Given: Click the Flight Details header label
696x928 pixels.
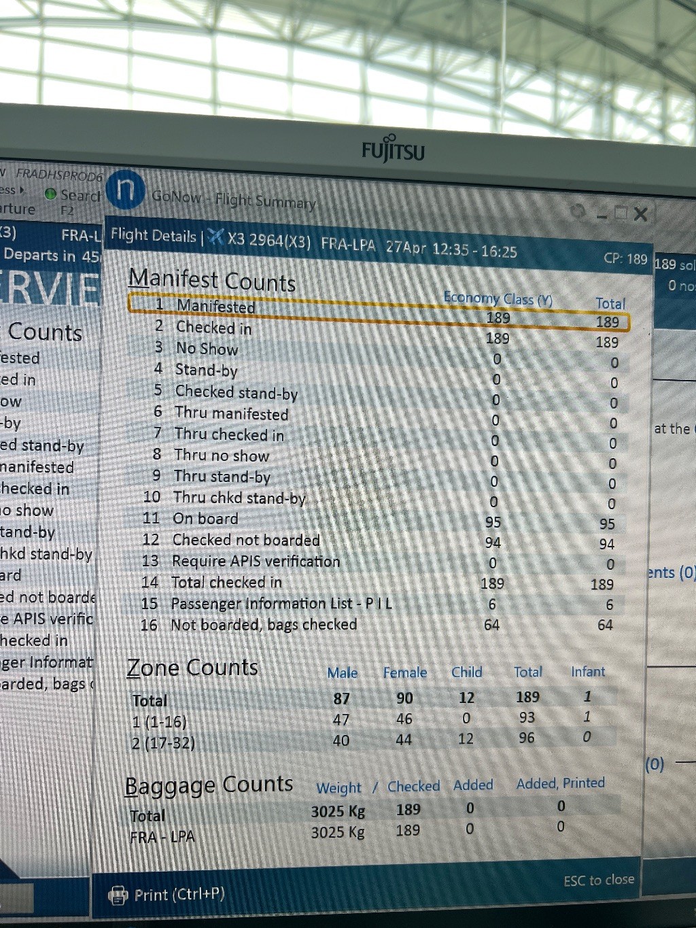Looking at the screenshot, I should (153, 235).
